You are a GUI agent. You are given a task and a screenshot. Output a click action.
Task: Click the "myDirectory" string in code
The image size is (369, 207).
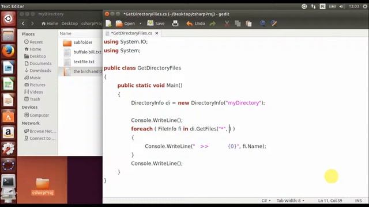pos(243,103)
